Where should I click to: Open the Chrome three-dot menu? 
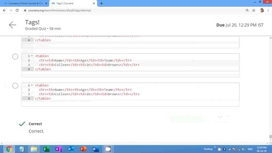(268, 10)
